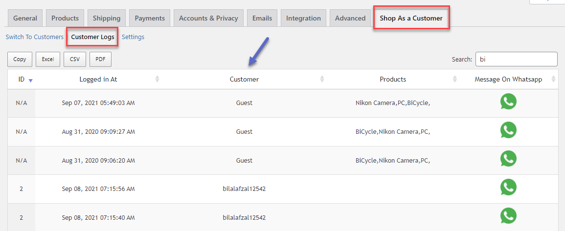Click ID '2' in the 07:15:56 AM row
This screenshot has height=231, width=565.
(21, 189)
